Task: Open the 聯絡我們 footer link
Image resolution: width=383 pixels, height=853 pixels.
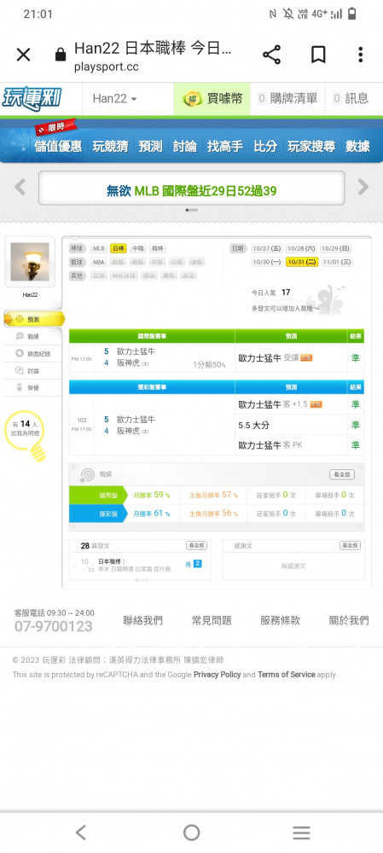Action: [142, 620]
